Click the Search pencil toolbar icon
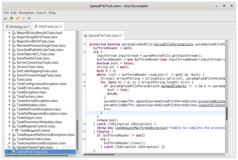 pos(17,18)
